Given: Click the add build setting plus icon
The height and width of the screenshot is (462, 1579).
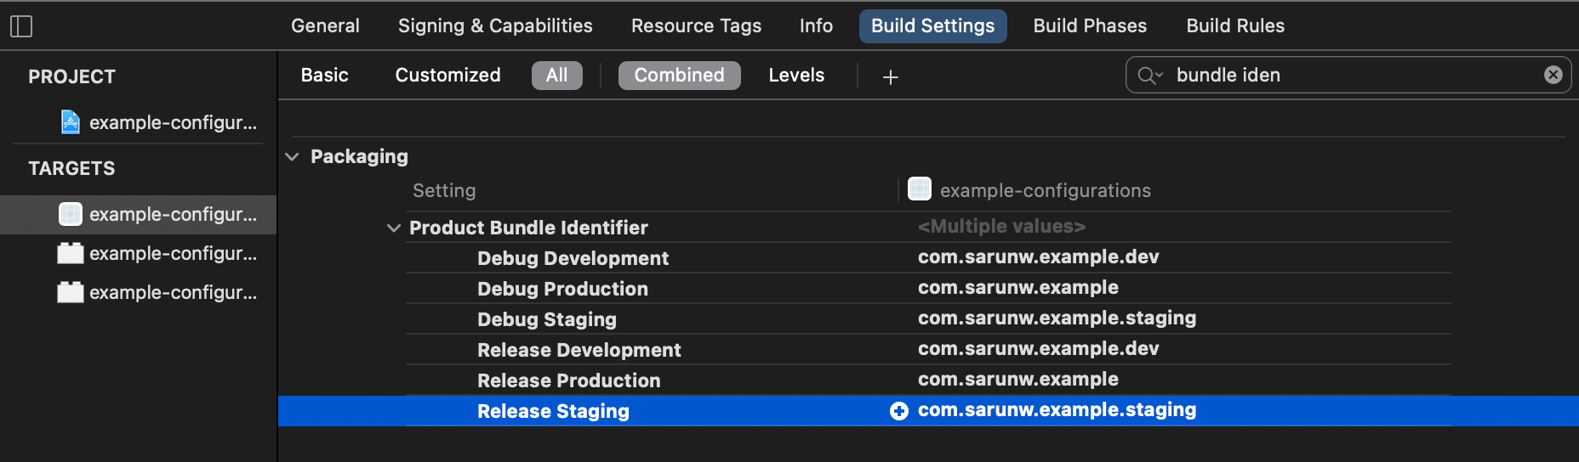Looking at the screenshot, I should tap(890, 76).
